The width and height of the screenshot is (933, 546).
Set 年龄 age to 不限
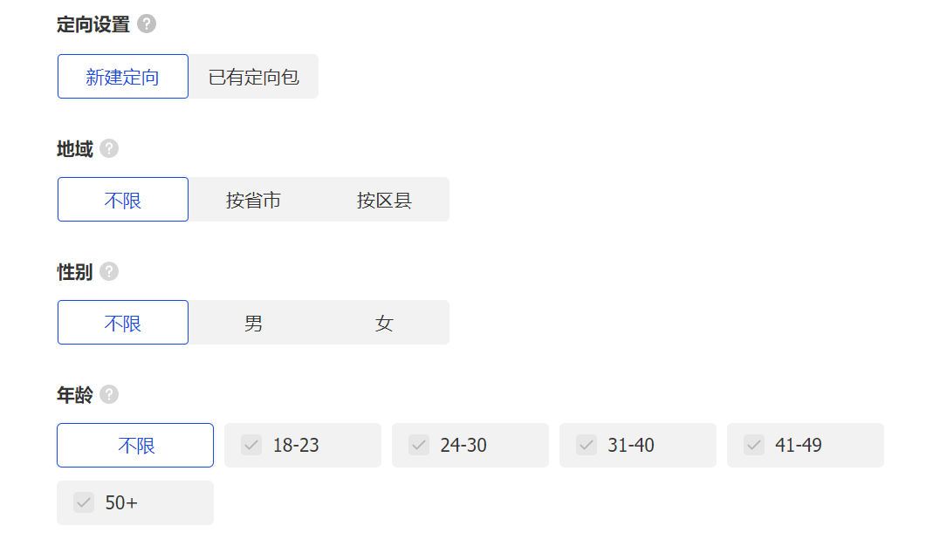(x=135, y=446)
